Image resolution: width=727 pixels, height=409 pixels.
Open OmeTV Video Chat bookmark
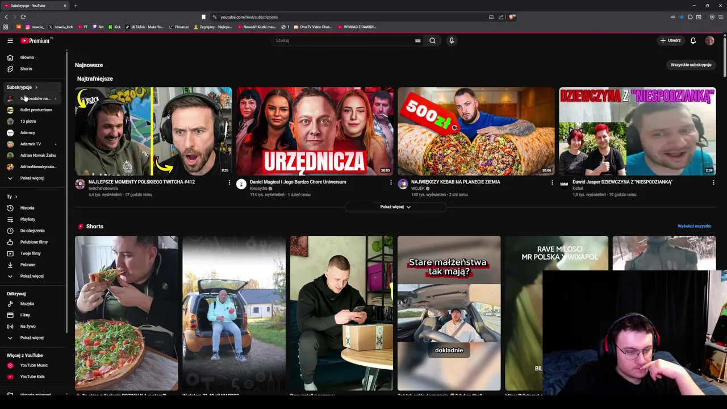[312, 27]
